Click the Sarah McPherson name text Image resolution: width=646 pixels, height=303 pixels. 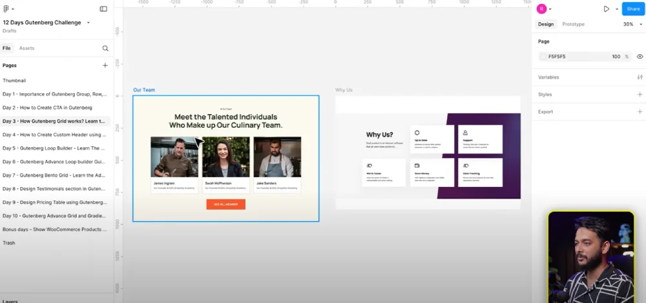tap(218, 183)
